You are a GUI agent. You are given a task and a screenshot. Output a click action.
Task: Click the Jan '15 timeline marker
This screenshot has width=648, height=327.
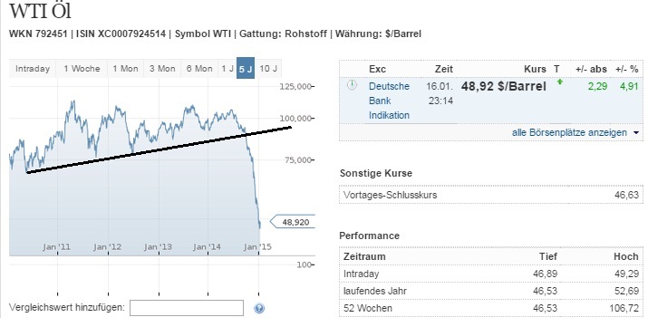tap(257, 247)
